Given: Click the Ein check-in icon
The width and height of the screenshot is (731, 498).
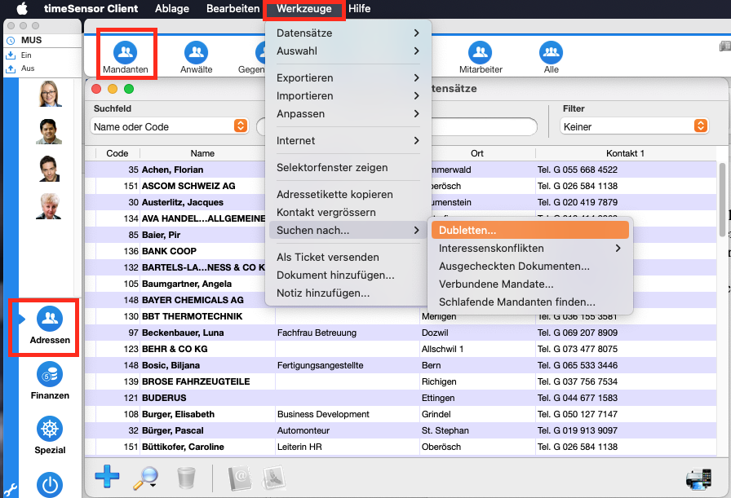Looking at the screenshot, I should tap(11, 55).
